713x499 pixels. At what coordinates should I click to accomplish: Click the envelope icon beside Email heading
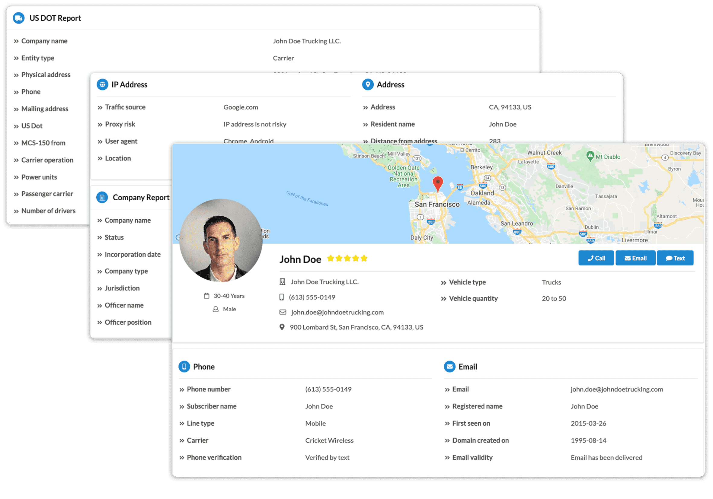[449, 367]
